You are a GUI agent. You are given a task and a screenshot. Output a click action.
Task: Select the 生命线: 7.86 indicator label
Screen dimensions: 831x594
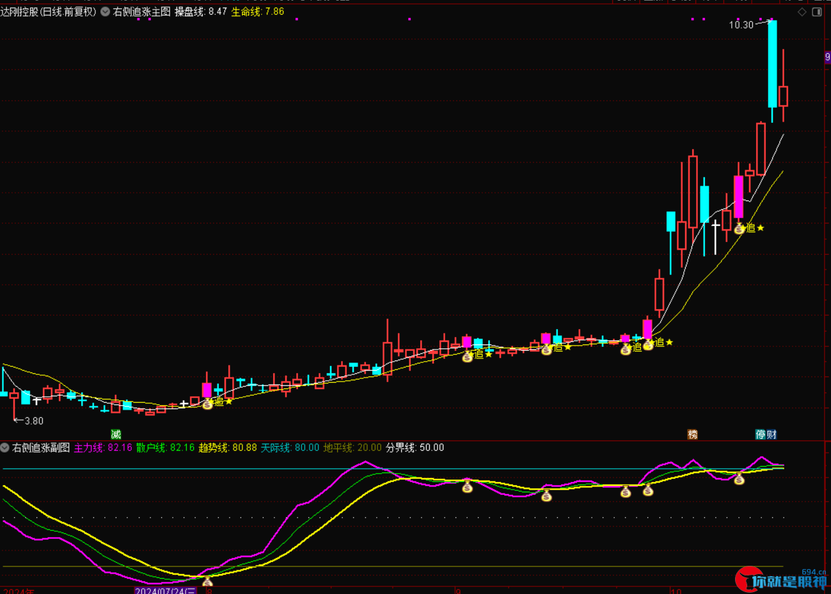[x=258, y=12]
